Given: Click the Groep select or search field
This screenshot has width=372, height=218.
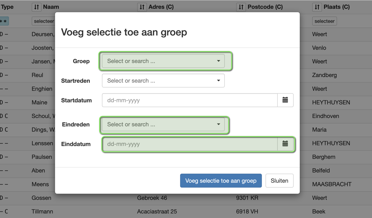Looking at the screenshot, I should 163,61.
